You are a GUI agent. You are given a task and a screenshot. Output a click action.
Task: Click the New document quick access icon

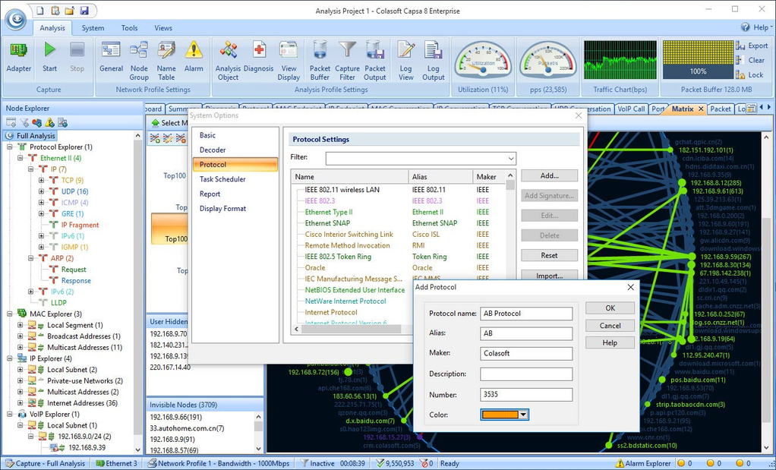41,11
